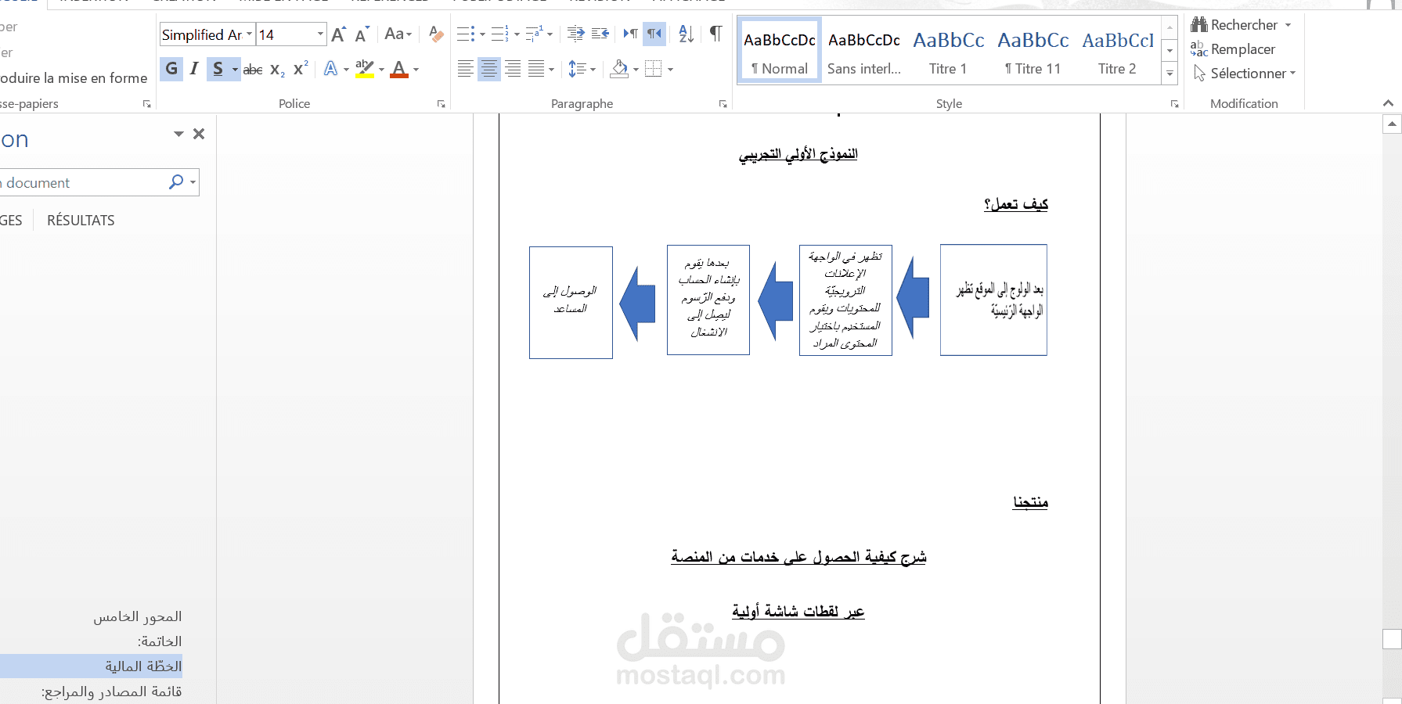Toggle underline with the S button
The image size is (1402, 704).
[218, 69]
